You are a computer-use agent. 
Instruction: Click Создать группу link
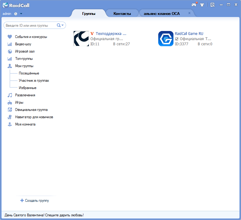[x=37, y=201]
